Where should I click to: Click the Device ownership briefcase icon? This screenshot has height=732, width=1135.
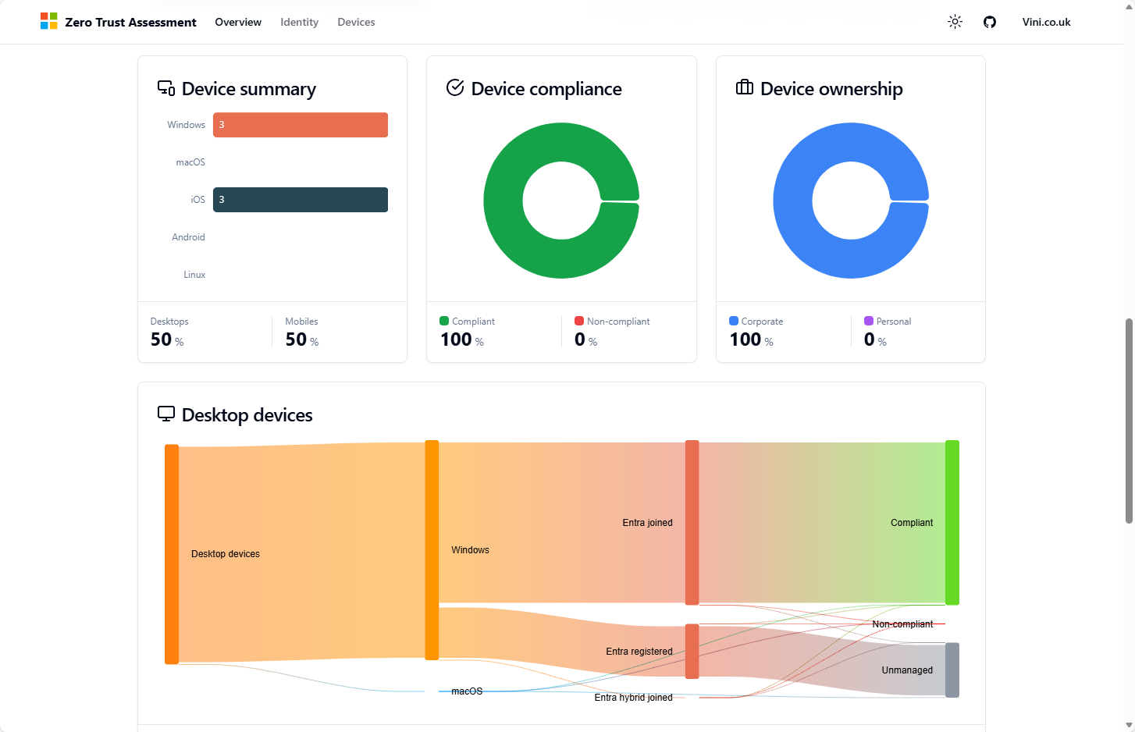click(745, 87)
